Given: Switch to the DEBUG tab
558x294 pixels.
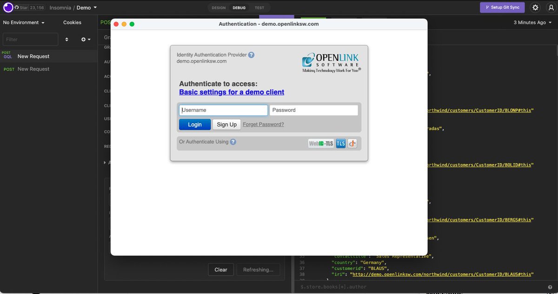Looking at the screenshot, I should tap(239, 8).
